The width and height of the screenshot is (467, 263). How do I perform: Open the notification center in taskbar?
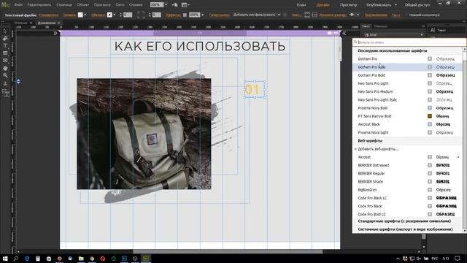tap(458, 259)
